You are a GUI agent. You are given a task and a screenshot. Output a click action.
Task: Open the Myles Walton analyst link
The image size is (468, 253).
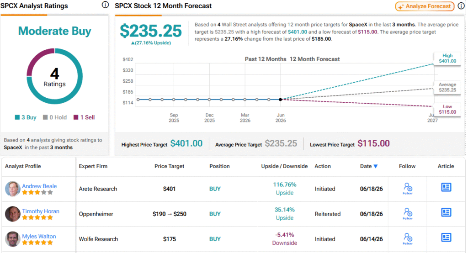pos(39,236)
